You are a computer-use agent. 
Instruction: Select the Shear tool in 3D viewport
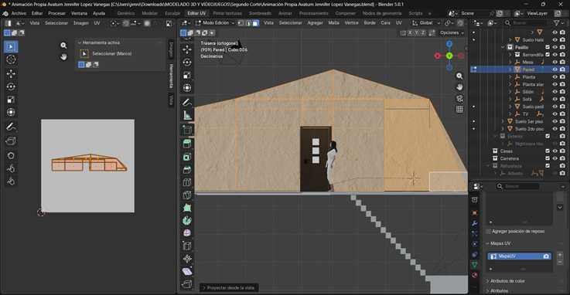pos(187,271)
